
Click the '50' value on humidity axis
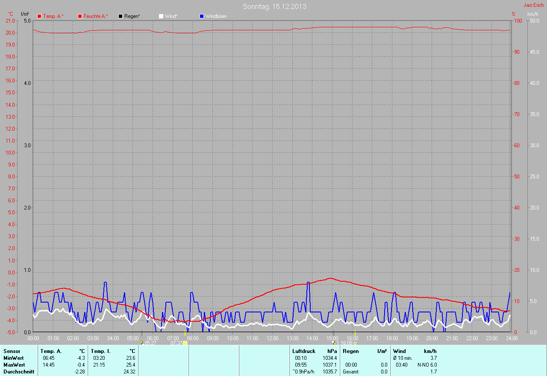[516, 176]
